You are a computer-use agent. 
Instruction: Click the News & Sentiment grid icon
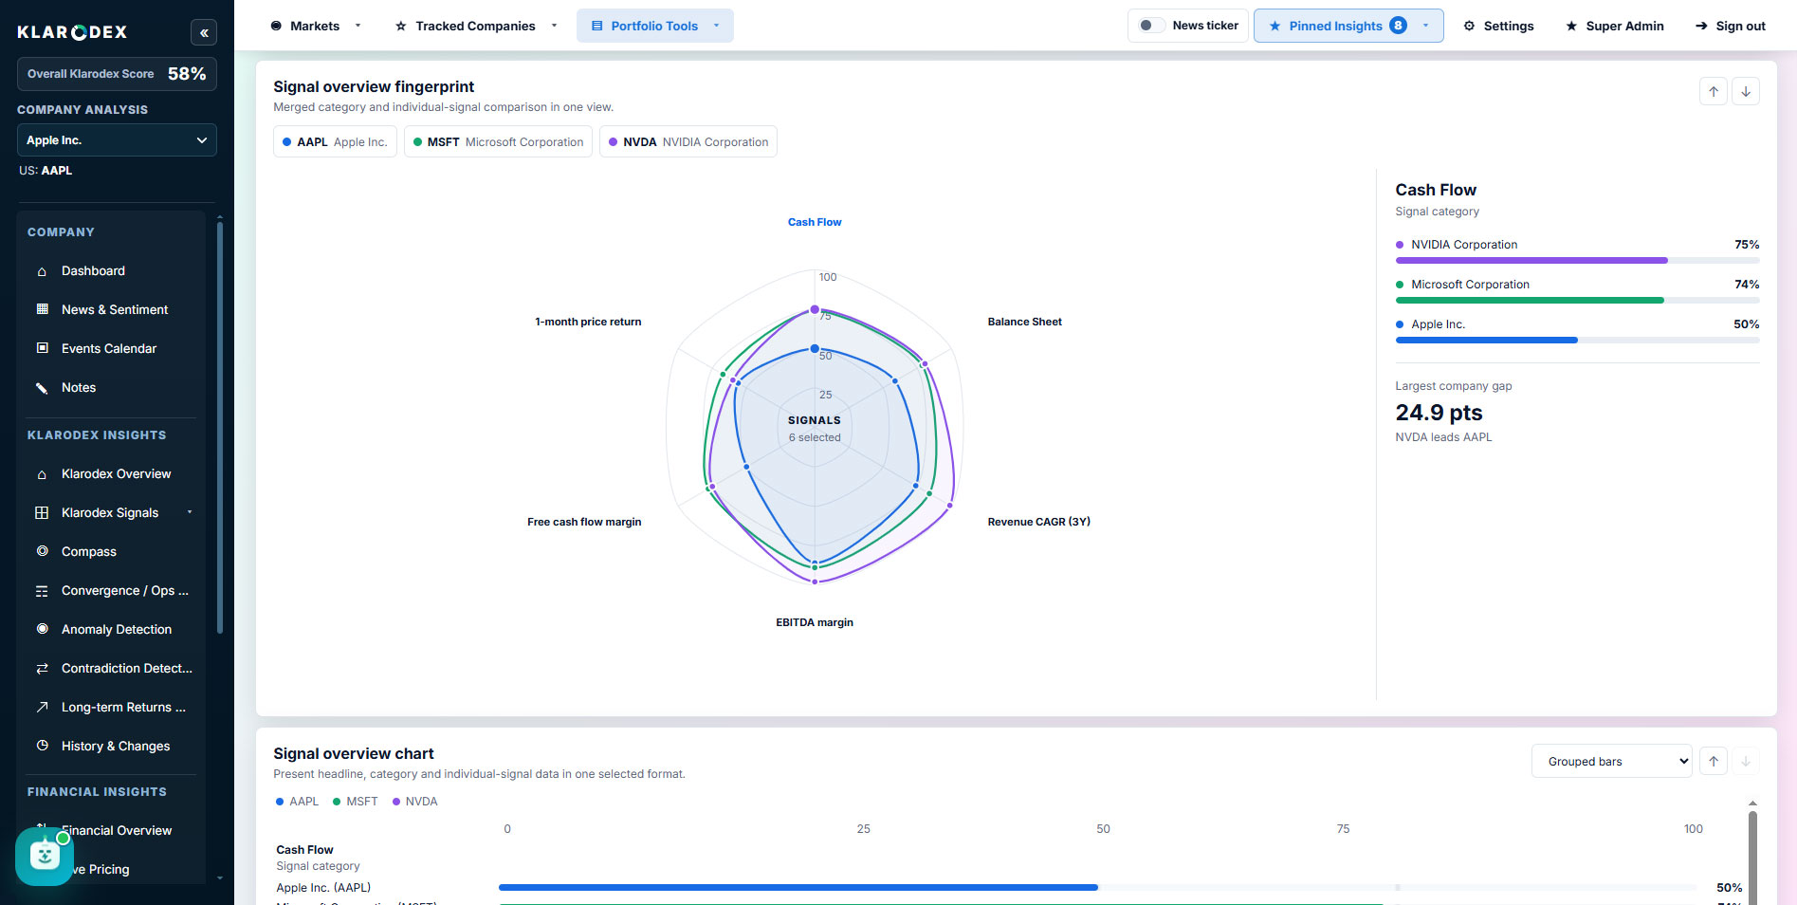tap(42, 309)
